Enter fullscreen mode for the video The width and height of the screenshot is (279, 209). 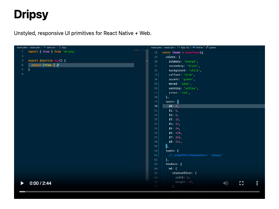(241, 183)
